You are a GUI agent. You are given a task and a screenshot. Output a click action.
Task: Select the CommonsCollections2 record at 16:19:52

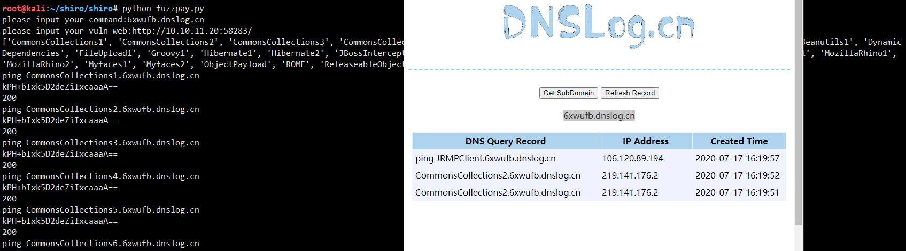coord(498,175)
